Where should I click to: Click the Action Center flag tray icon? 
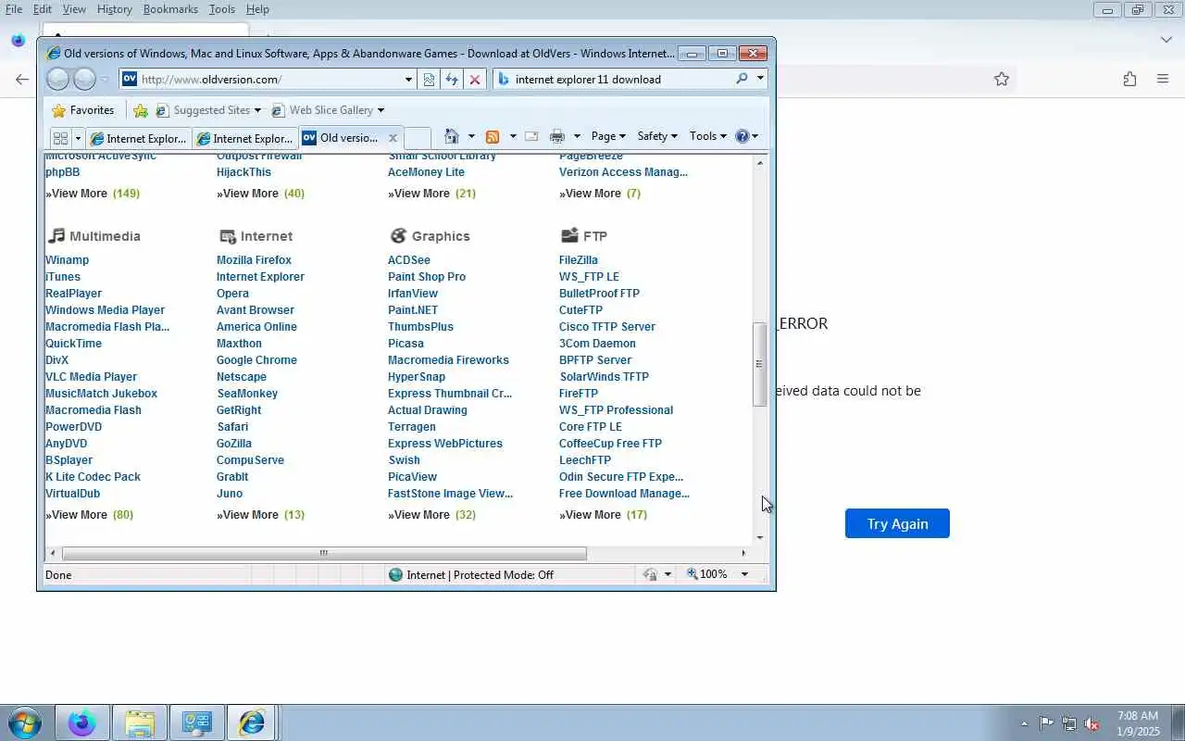click(x=1046, y=723)
